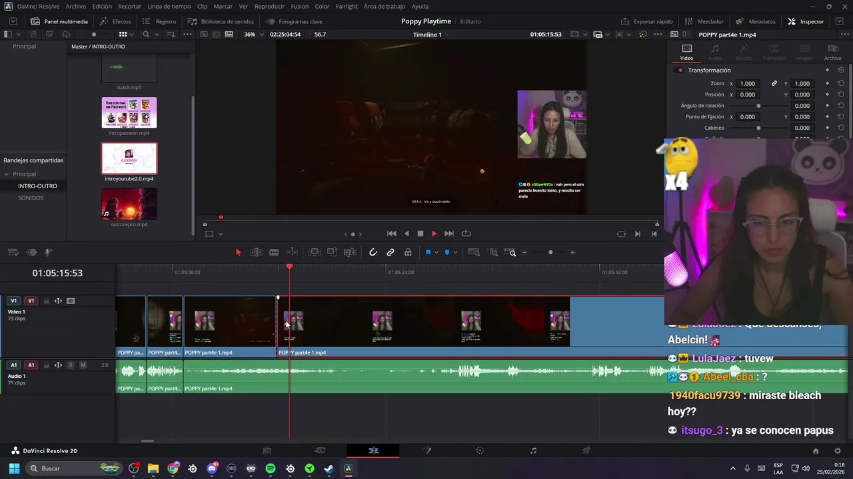Image resolution: width=853 pixels, height=479 pixels.
Task: Open the Ayuda menu
Action: [420, 6]
